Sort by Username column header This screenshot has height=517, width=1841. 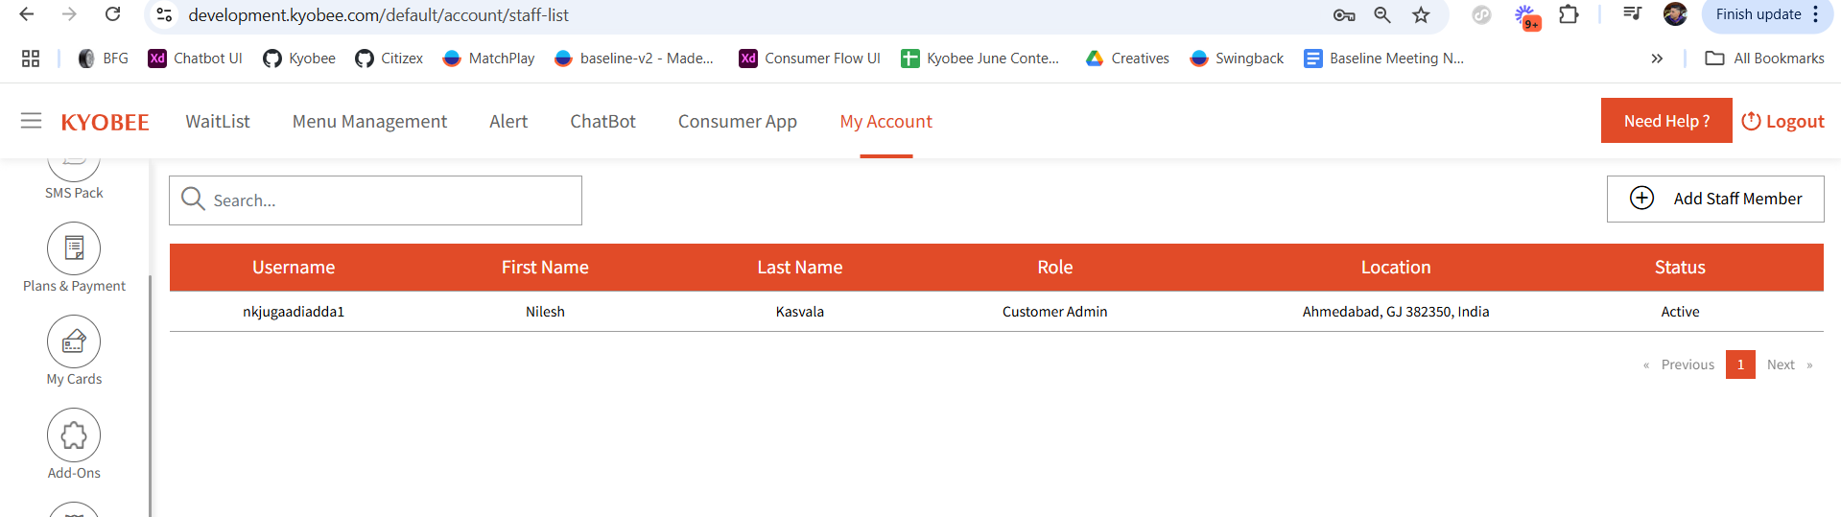coord(294,268)
